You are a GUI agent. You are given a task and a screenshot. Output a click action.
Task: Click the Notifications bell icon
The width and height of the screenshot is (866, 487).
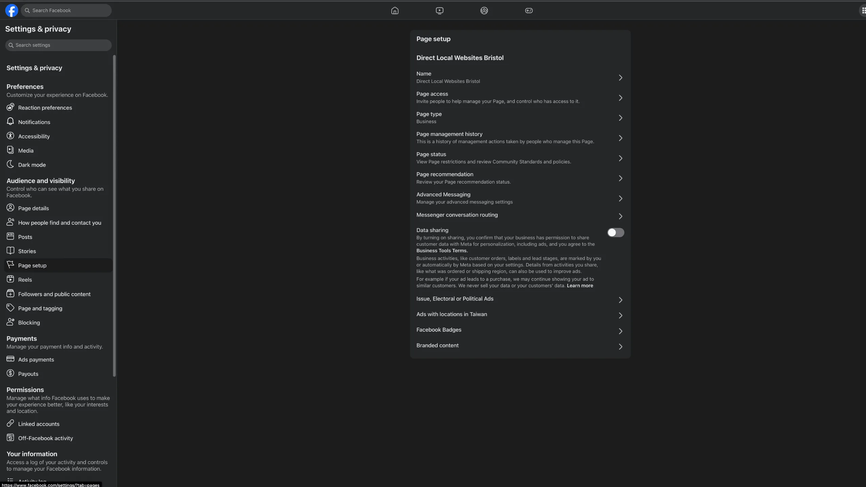[10, 121]
